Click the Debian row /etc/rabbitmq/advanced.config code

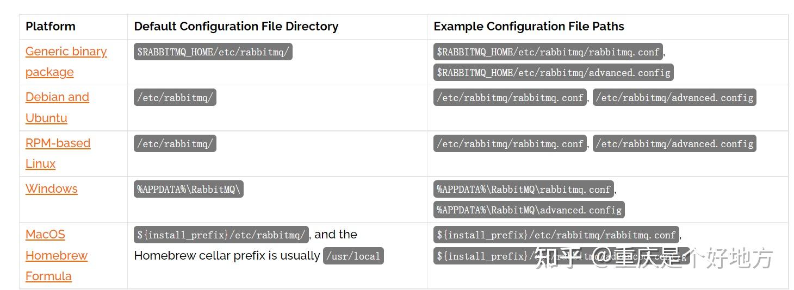(x=674, y=98)
